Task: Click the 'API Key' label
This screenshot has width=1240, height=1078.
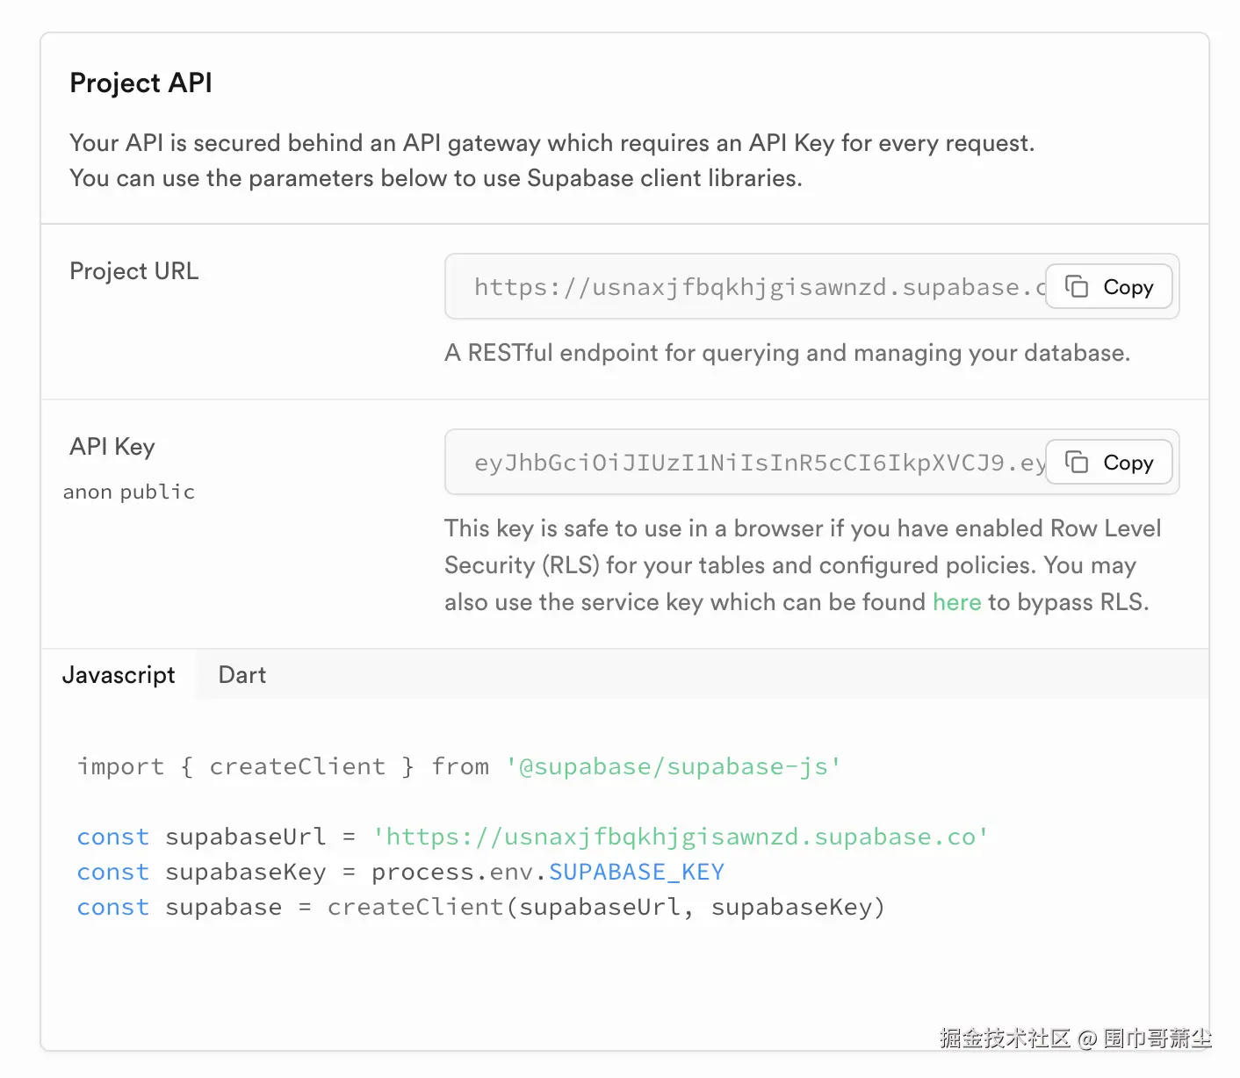Action: point(112,447)
